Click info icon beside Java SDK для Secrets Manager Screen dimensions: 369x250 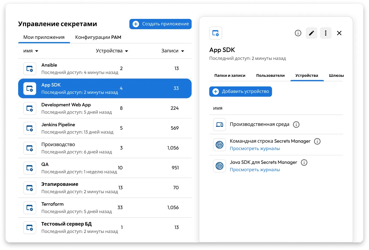[304, 162]
